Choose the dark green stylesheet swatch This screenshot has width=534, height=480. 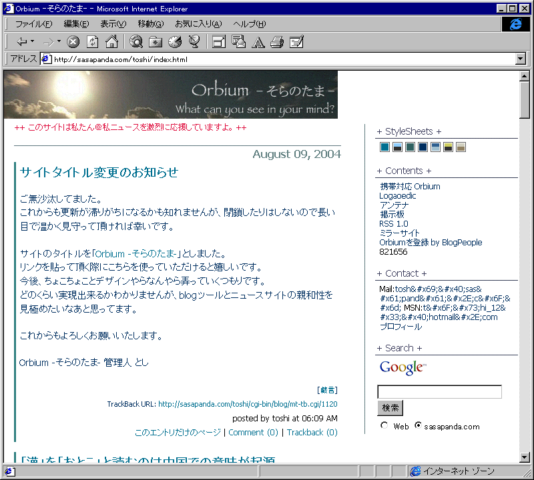410,147
